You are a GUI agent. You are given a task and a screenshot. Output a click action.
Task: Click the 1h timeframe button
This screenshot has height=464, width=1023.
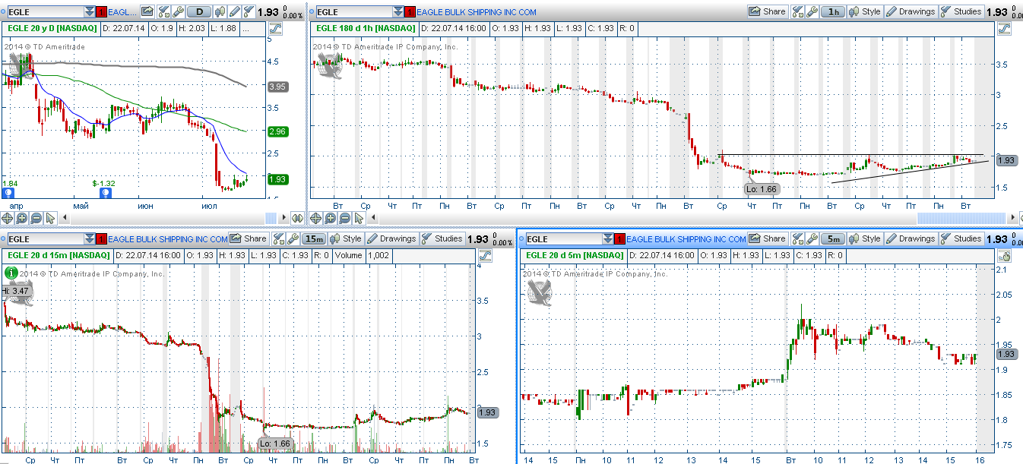click(x=834, y=11)
